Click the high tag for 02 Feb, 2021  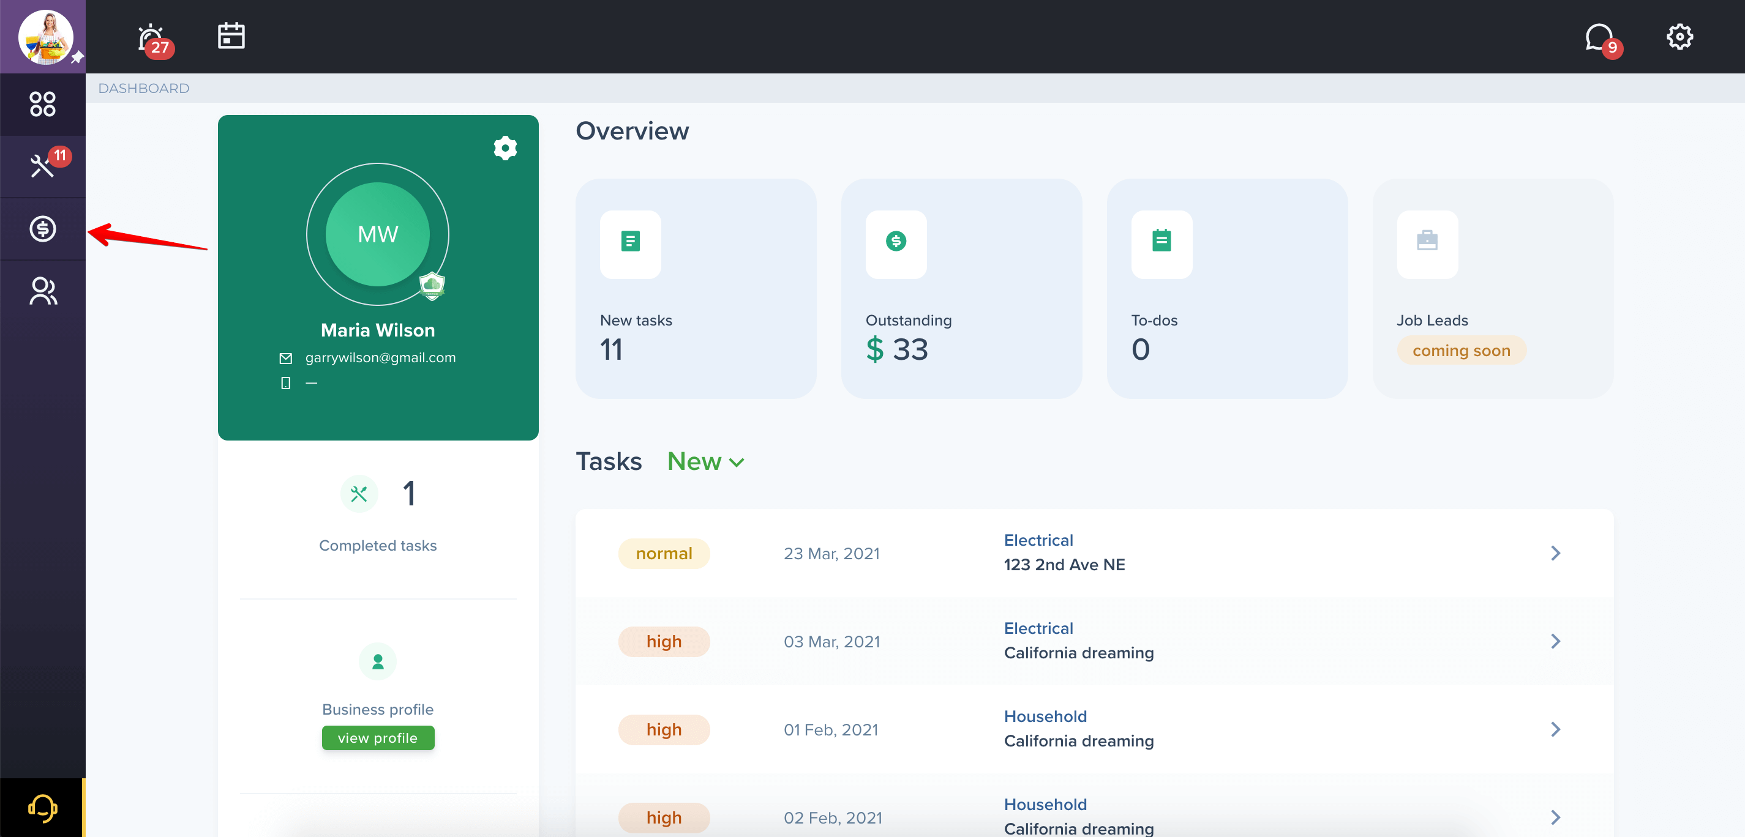pos(663,817)
